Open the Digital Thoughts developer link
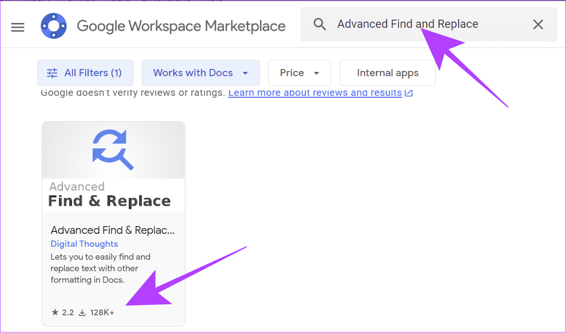Screen dimensions: 566x333 pyautogui.click(x=84, y=244)
